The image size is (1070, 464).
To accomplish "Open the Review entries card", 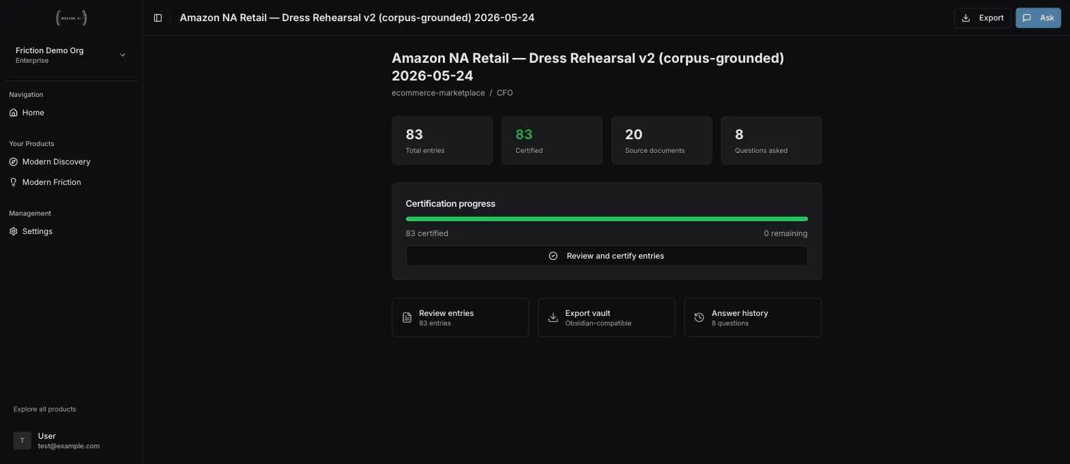I will (461, 317).
